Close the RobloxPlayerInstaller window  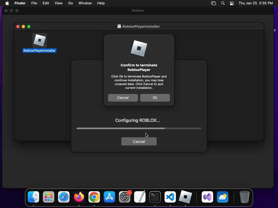pyautogui.click(x=18, y=27)
